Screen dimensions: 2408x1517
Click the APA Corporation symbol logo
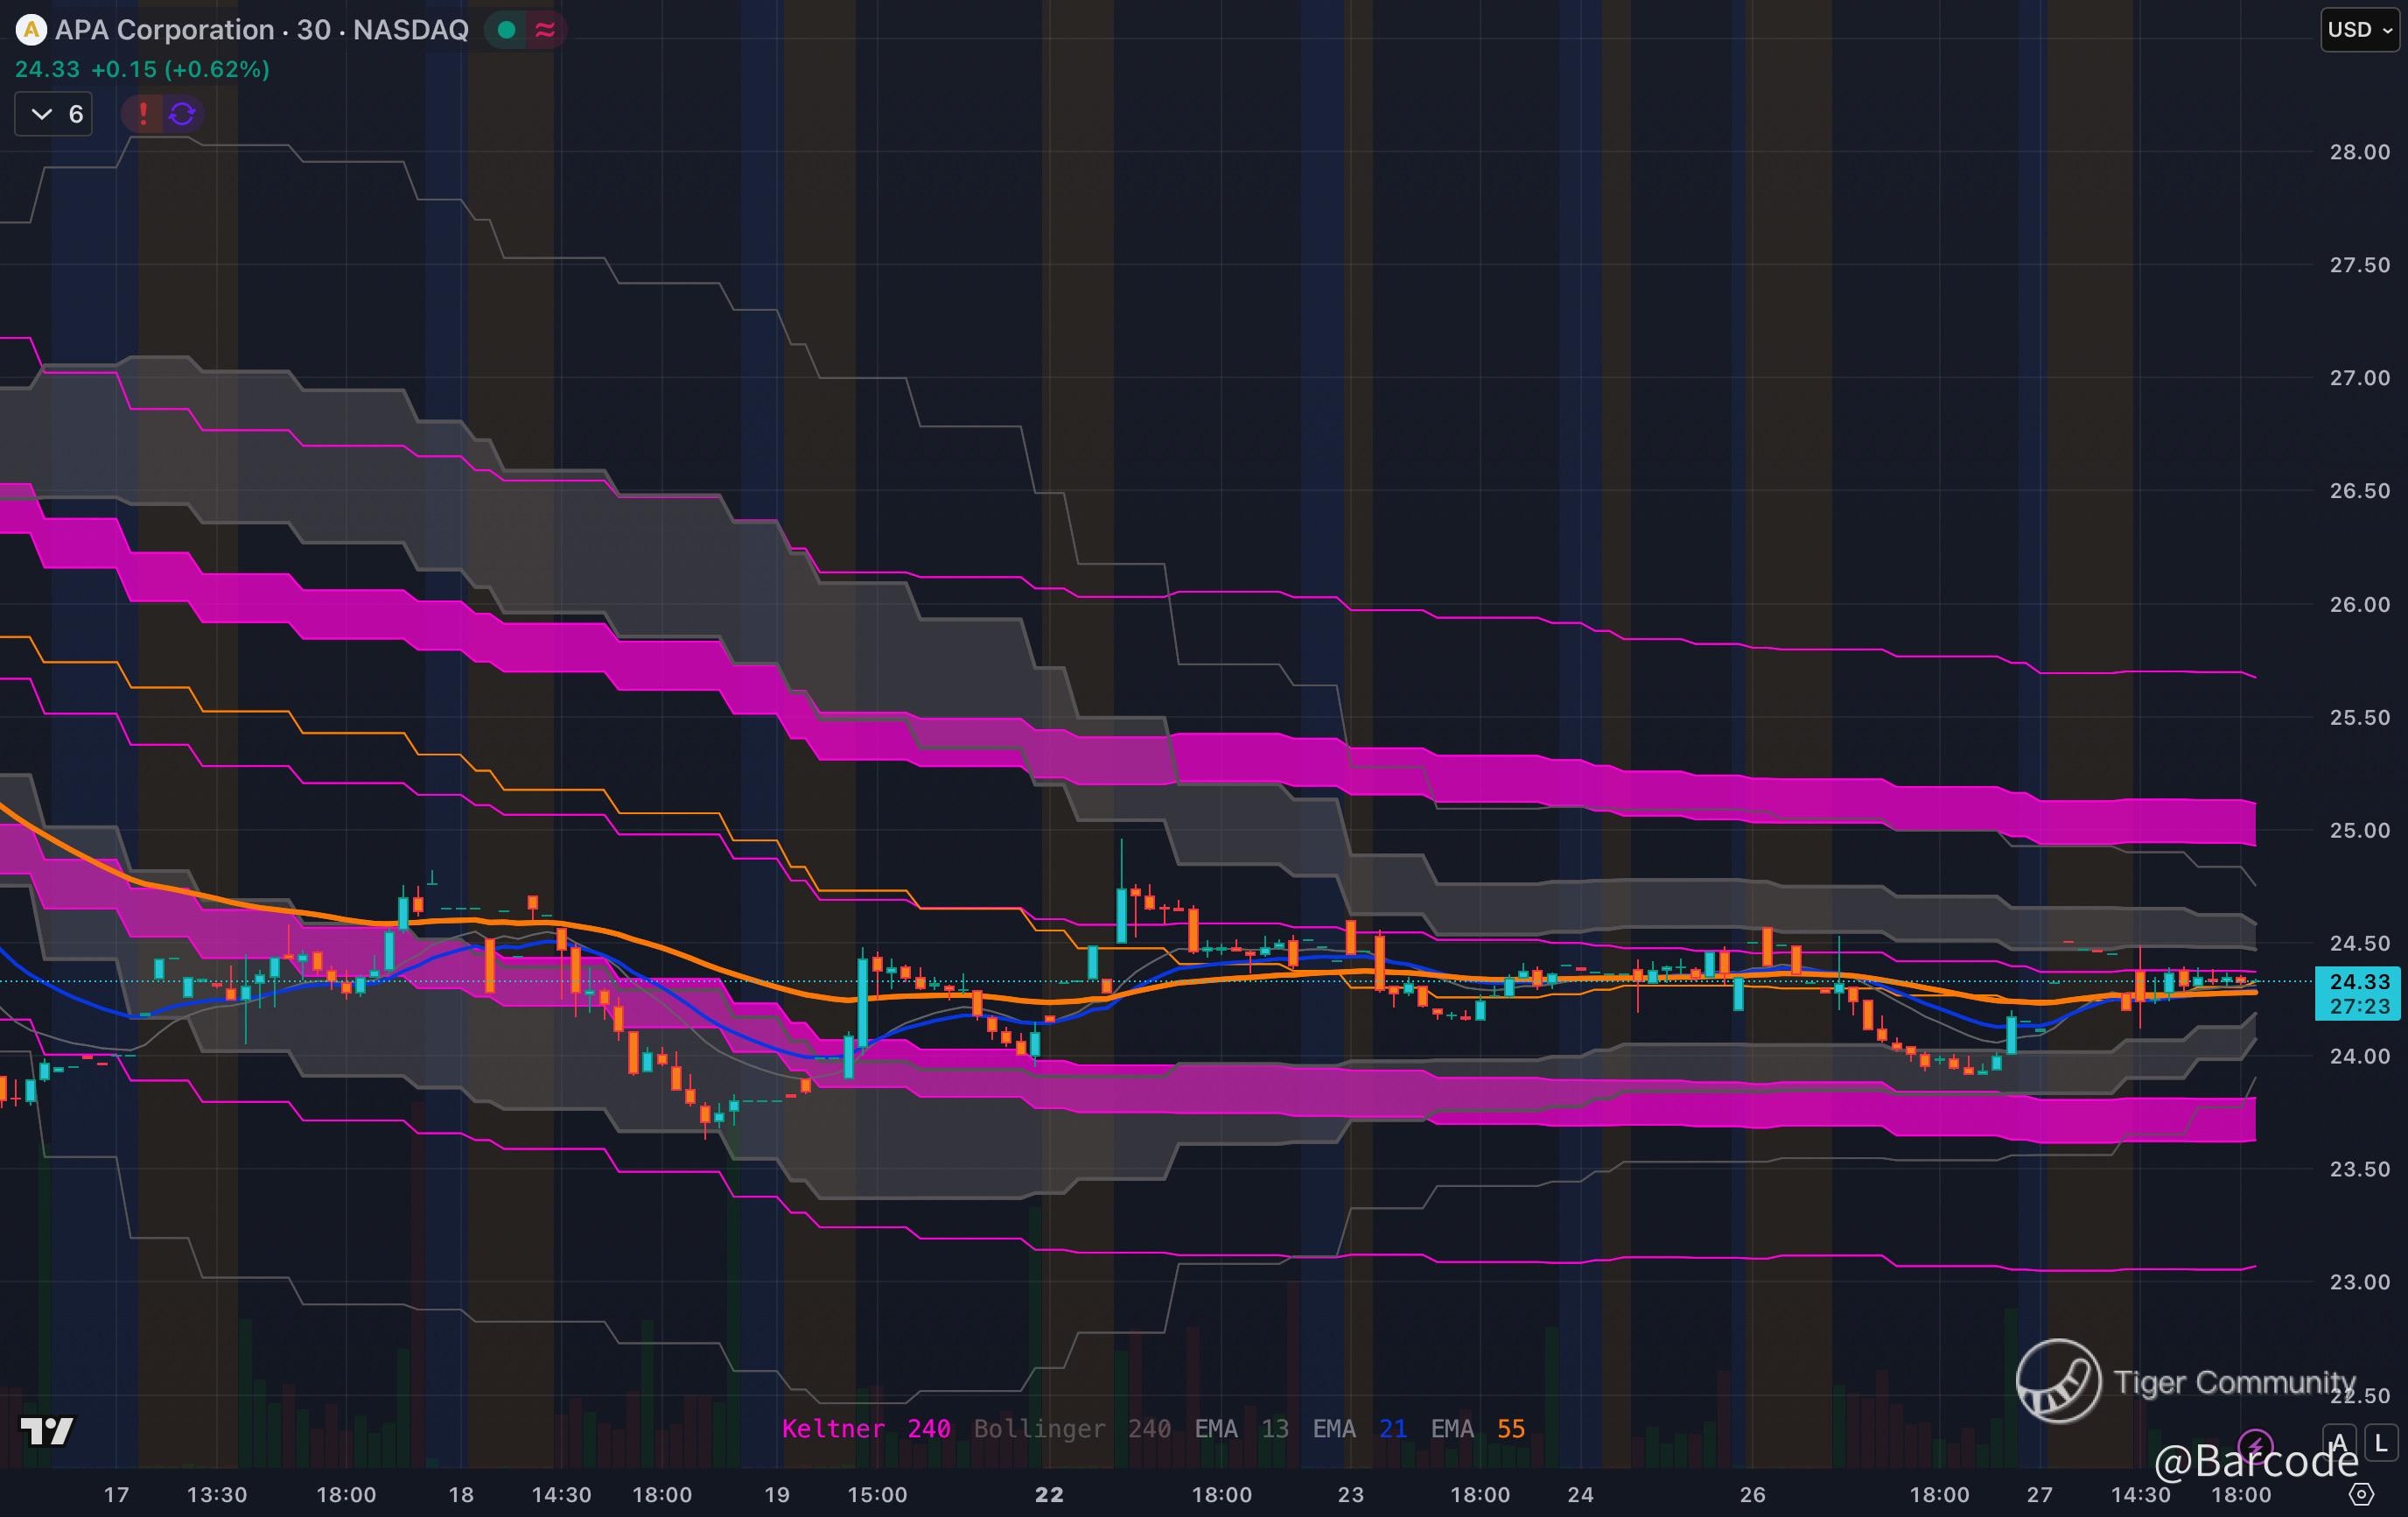(x=31, y=30)
